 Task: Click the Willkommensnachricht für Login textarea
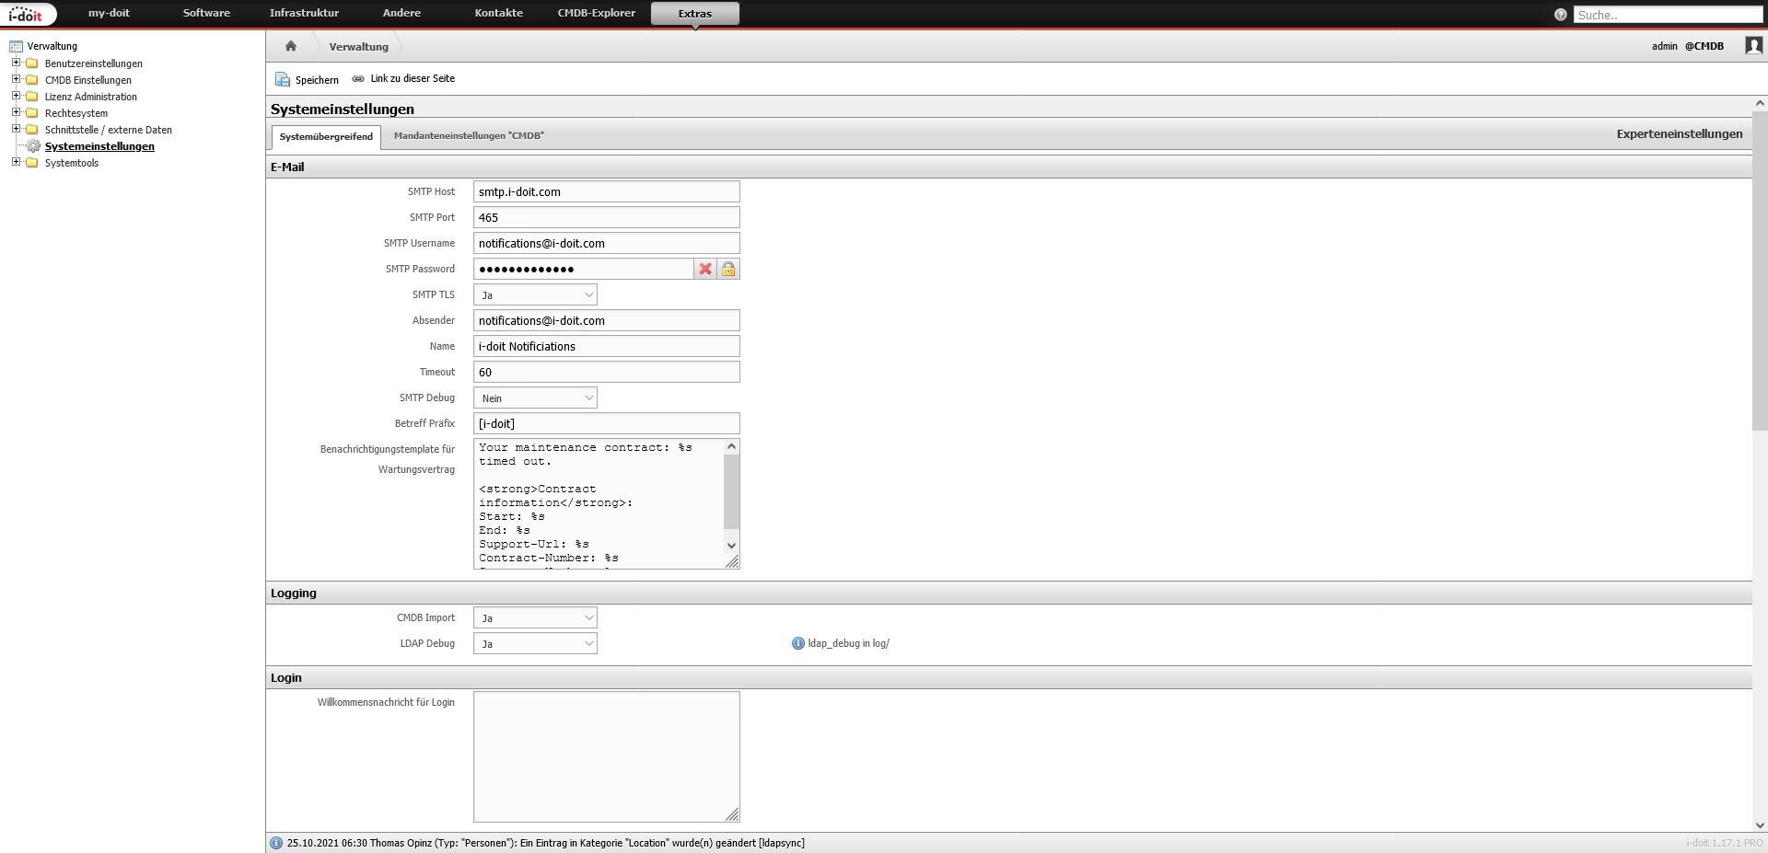607,756
